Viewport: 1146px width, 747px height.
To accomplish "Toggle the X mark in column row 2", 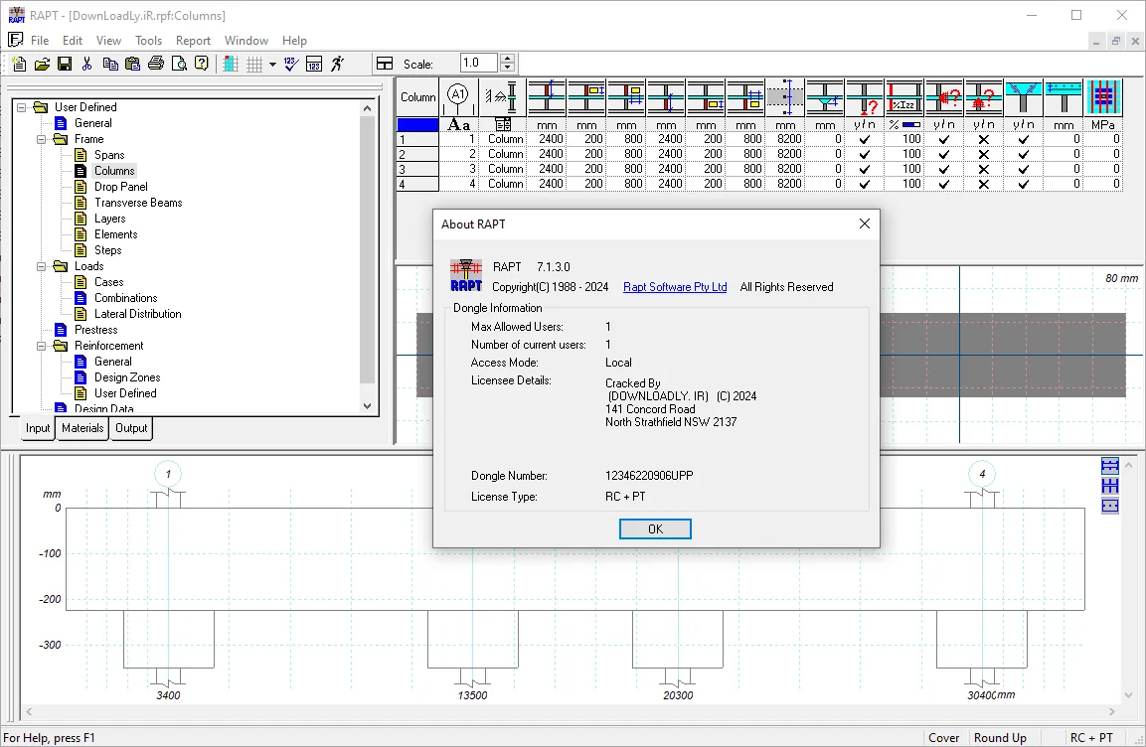I will (984, 154).
